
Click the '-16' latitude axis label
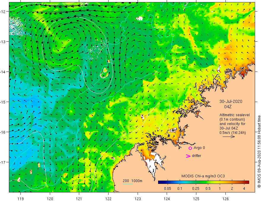point(3,132)
